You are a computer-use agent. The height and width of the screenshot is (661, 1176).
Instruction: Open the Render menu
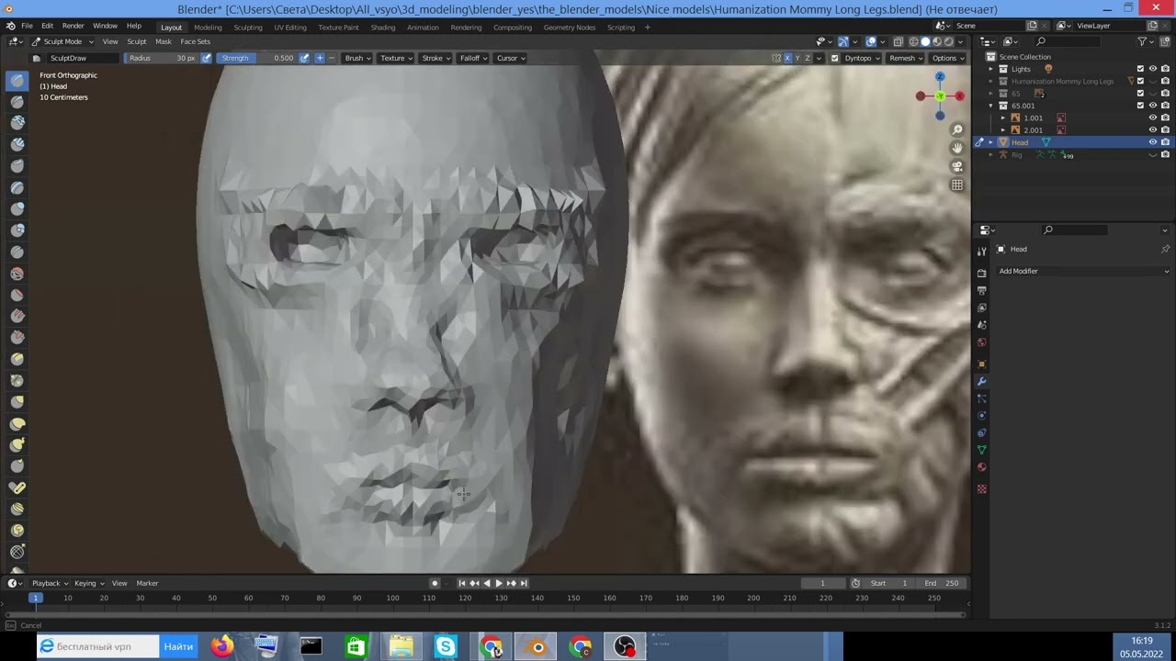point(73,26)
